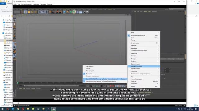Open the Закладки menu in the player menu bar

(x=43, y=4)
